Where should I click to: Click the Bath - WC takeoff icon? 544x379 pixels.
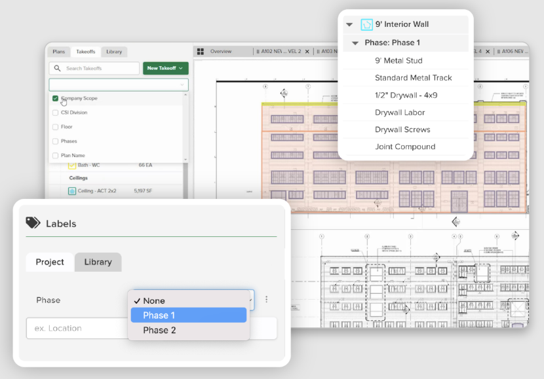[72, 166]
